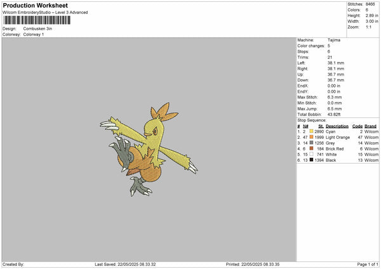Click the 'Printed: 22/05/2025 08.33.35' footer text
The width and height of the screenshot is (381, 269).
coord(253,265)
